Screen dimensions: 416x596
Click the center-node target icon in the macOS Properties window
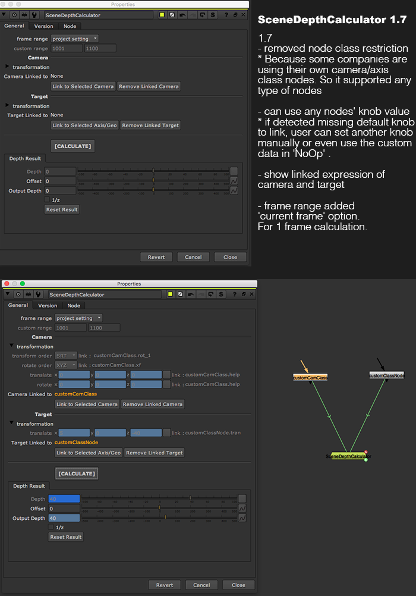click(18, 294)
